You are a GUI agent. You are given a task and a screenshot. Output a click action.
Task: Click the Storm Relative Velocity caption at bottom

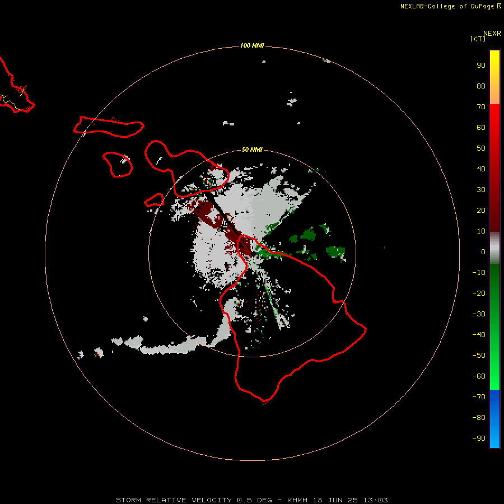tap(252, 500)
